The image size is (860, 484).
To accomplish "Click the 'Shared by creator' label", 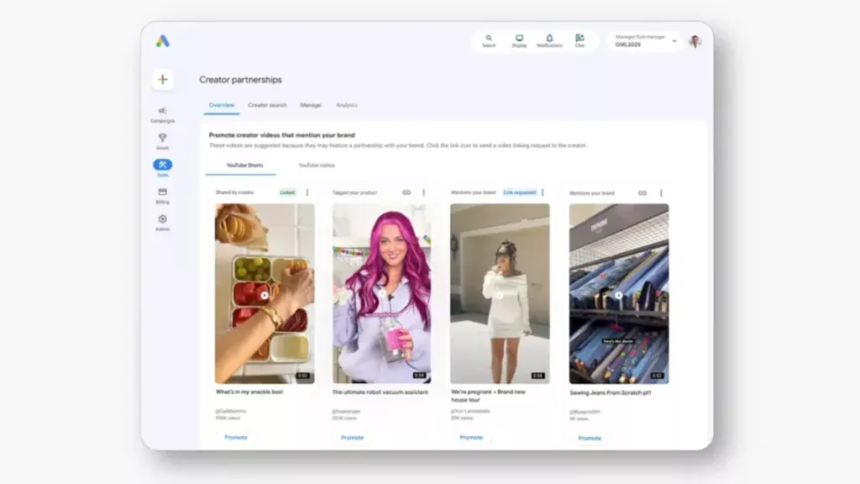I will point(235,192).
